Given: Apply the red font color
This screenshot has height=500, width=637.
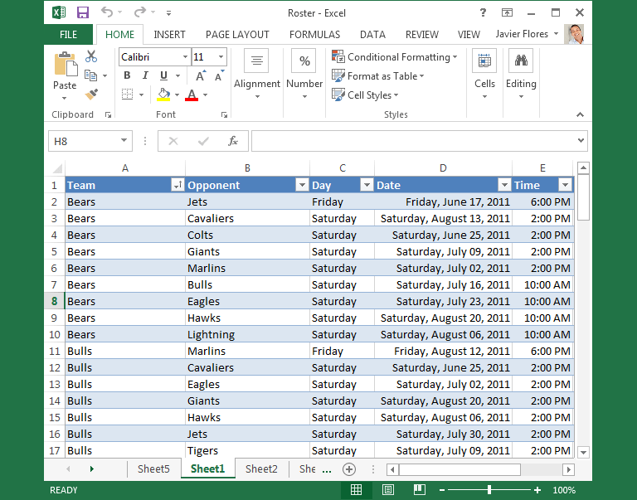Looking at the screenshot, I should tap(192, 95).
